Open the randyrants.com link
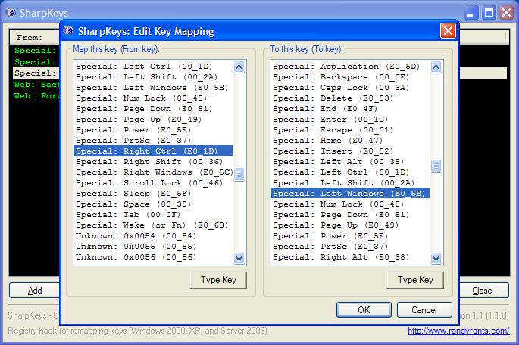 [x=458, y=331]
